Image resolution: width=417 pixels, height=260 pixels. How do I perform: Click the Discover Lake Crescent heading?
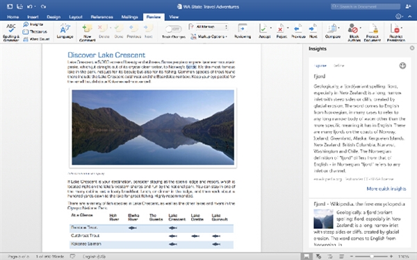tap(106, 55)
